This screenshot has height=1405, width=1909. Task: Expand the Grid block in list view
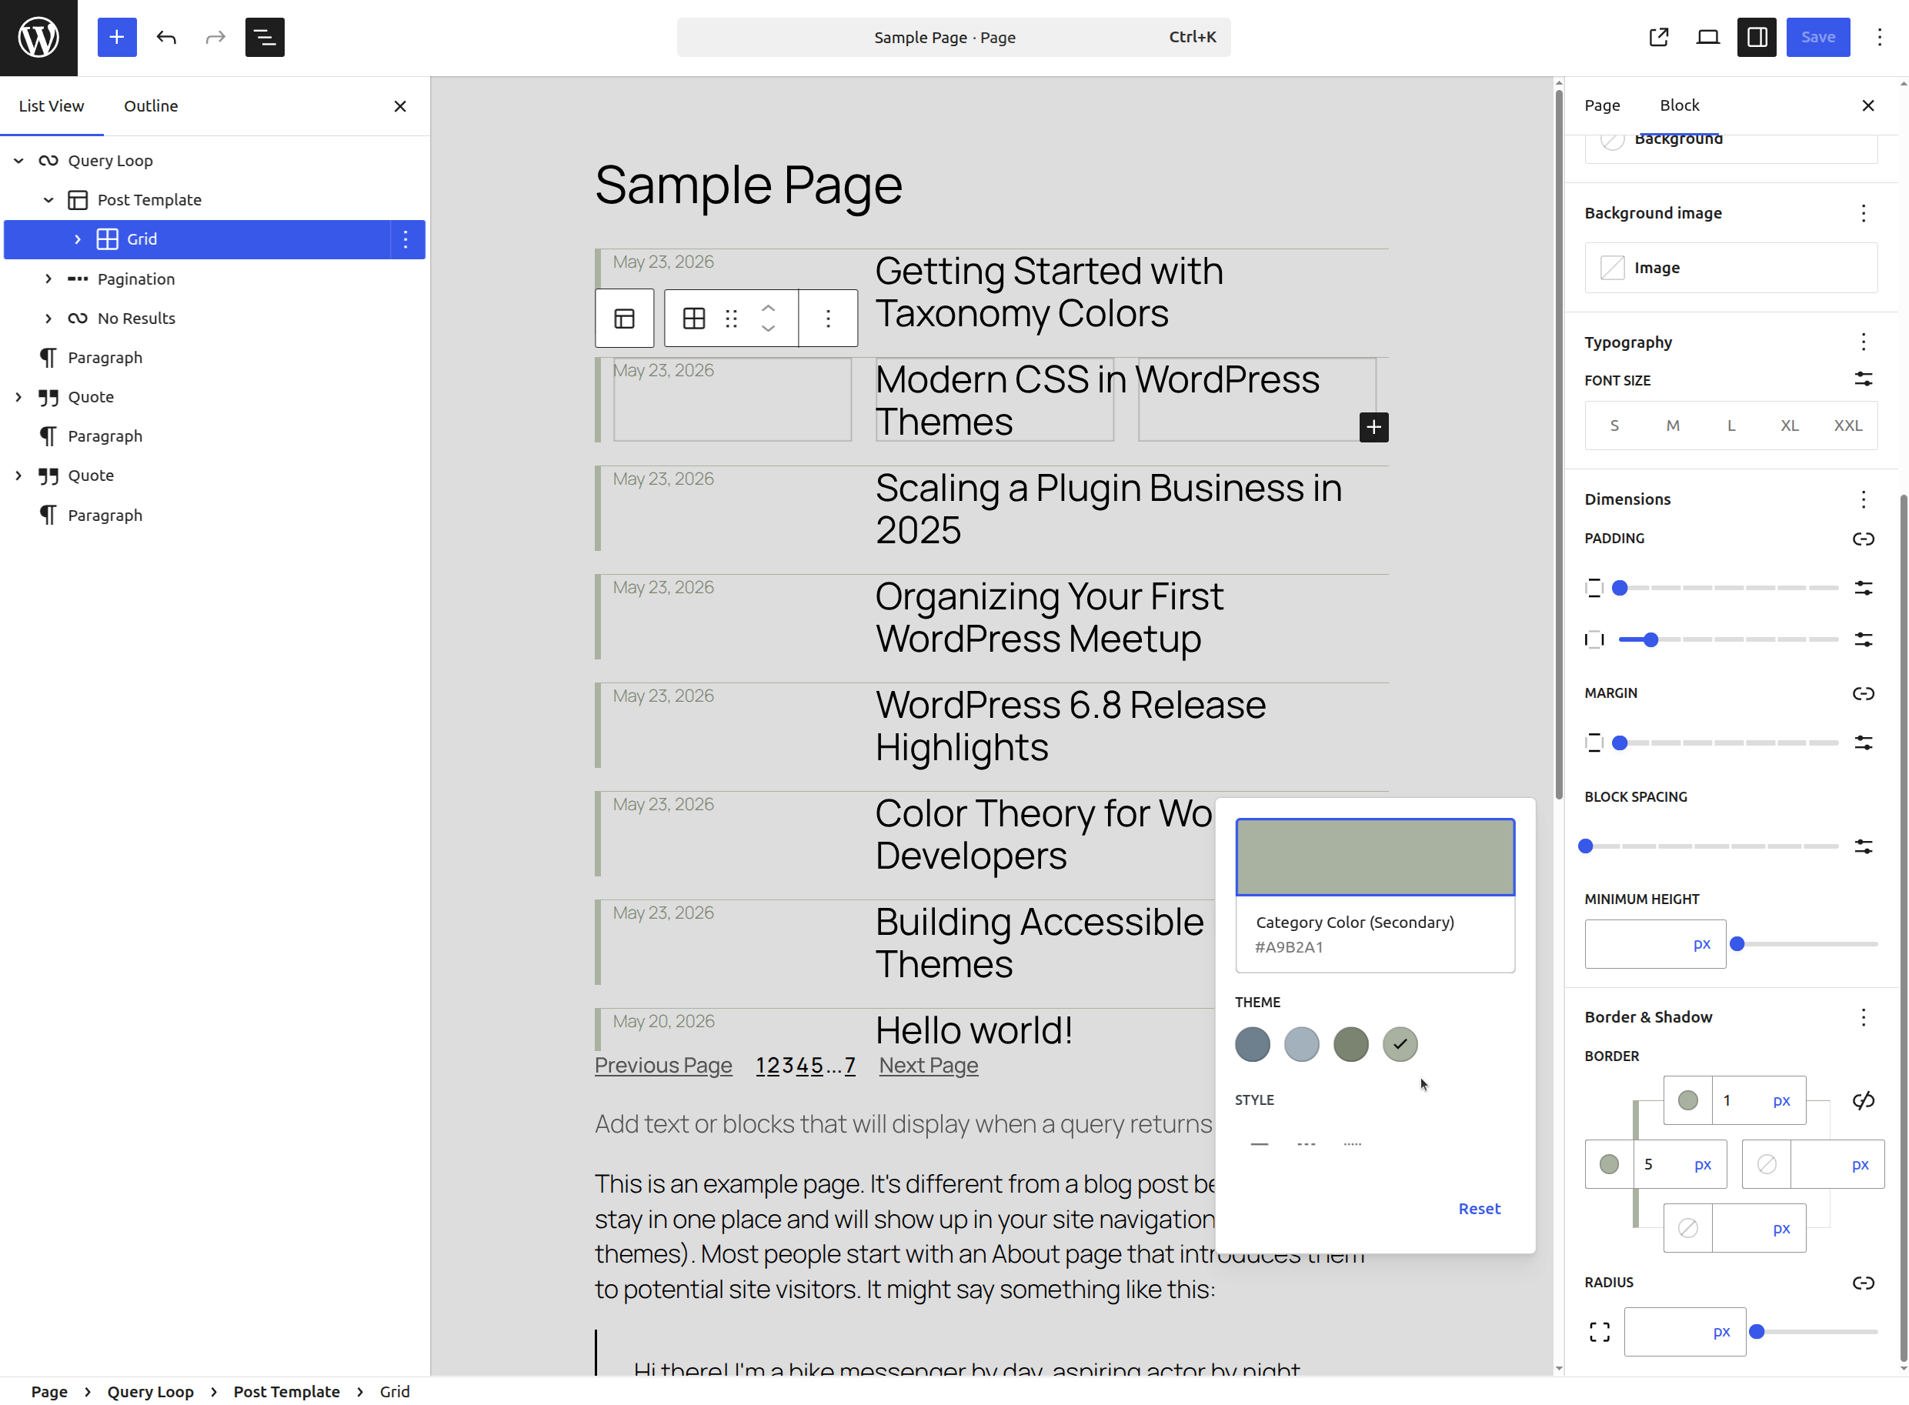tap(78, 239)
